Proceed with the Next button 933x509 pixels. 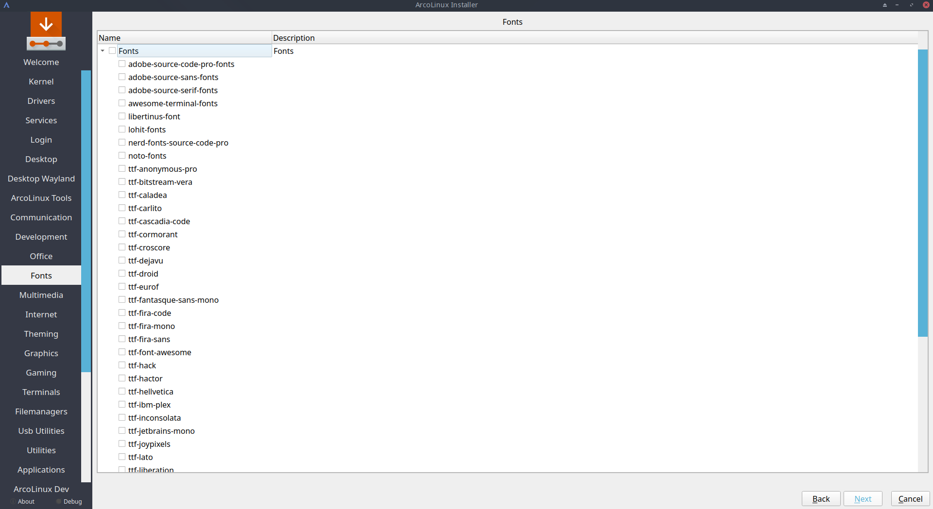[x=863, y=499]
